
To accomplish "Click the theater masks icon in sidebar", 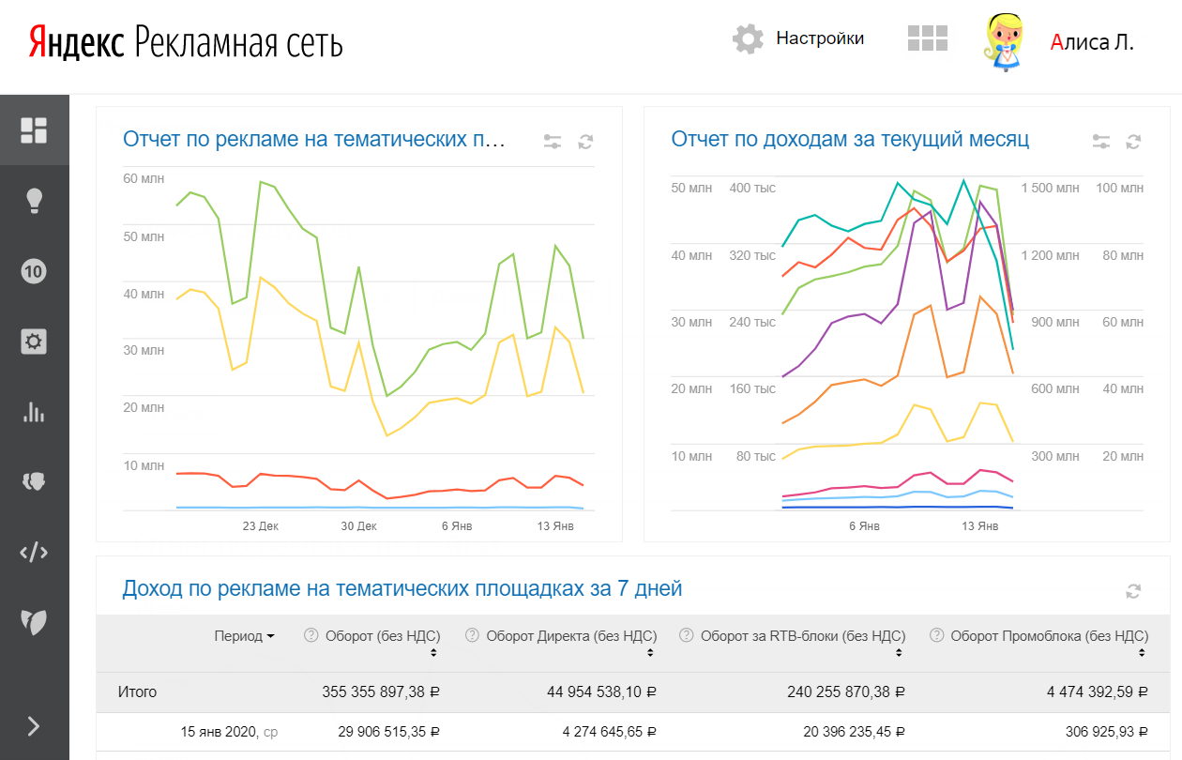I will click(34, 481).
